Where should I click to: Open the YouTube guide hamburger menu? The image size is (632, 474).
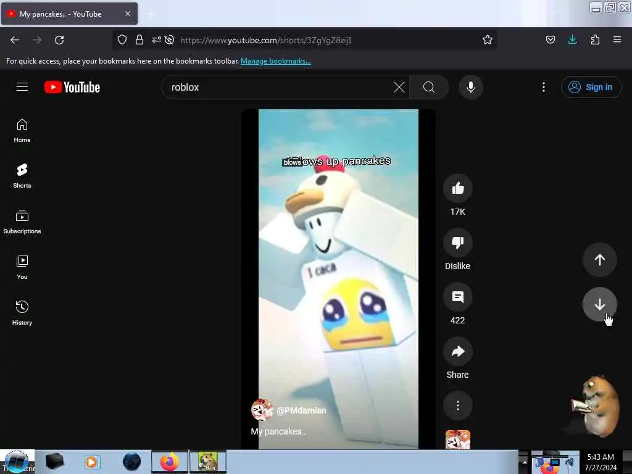coord(22,86)
